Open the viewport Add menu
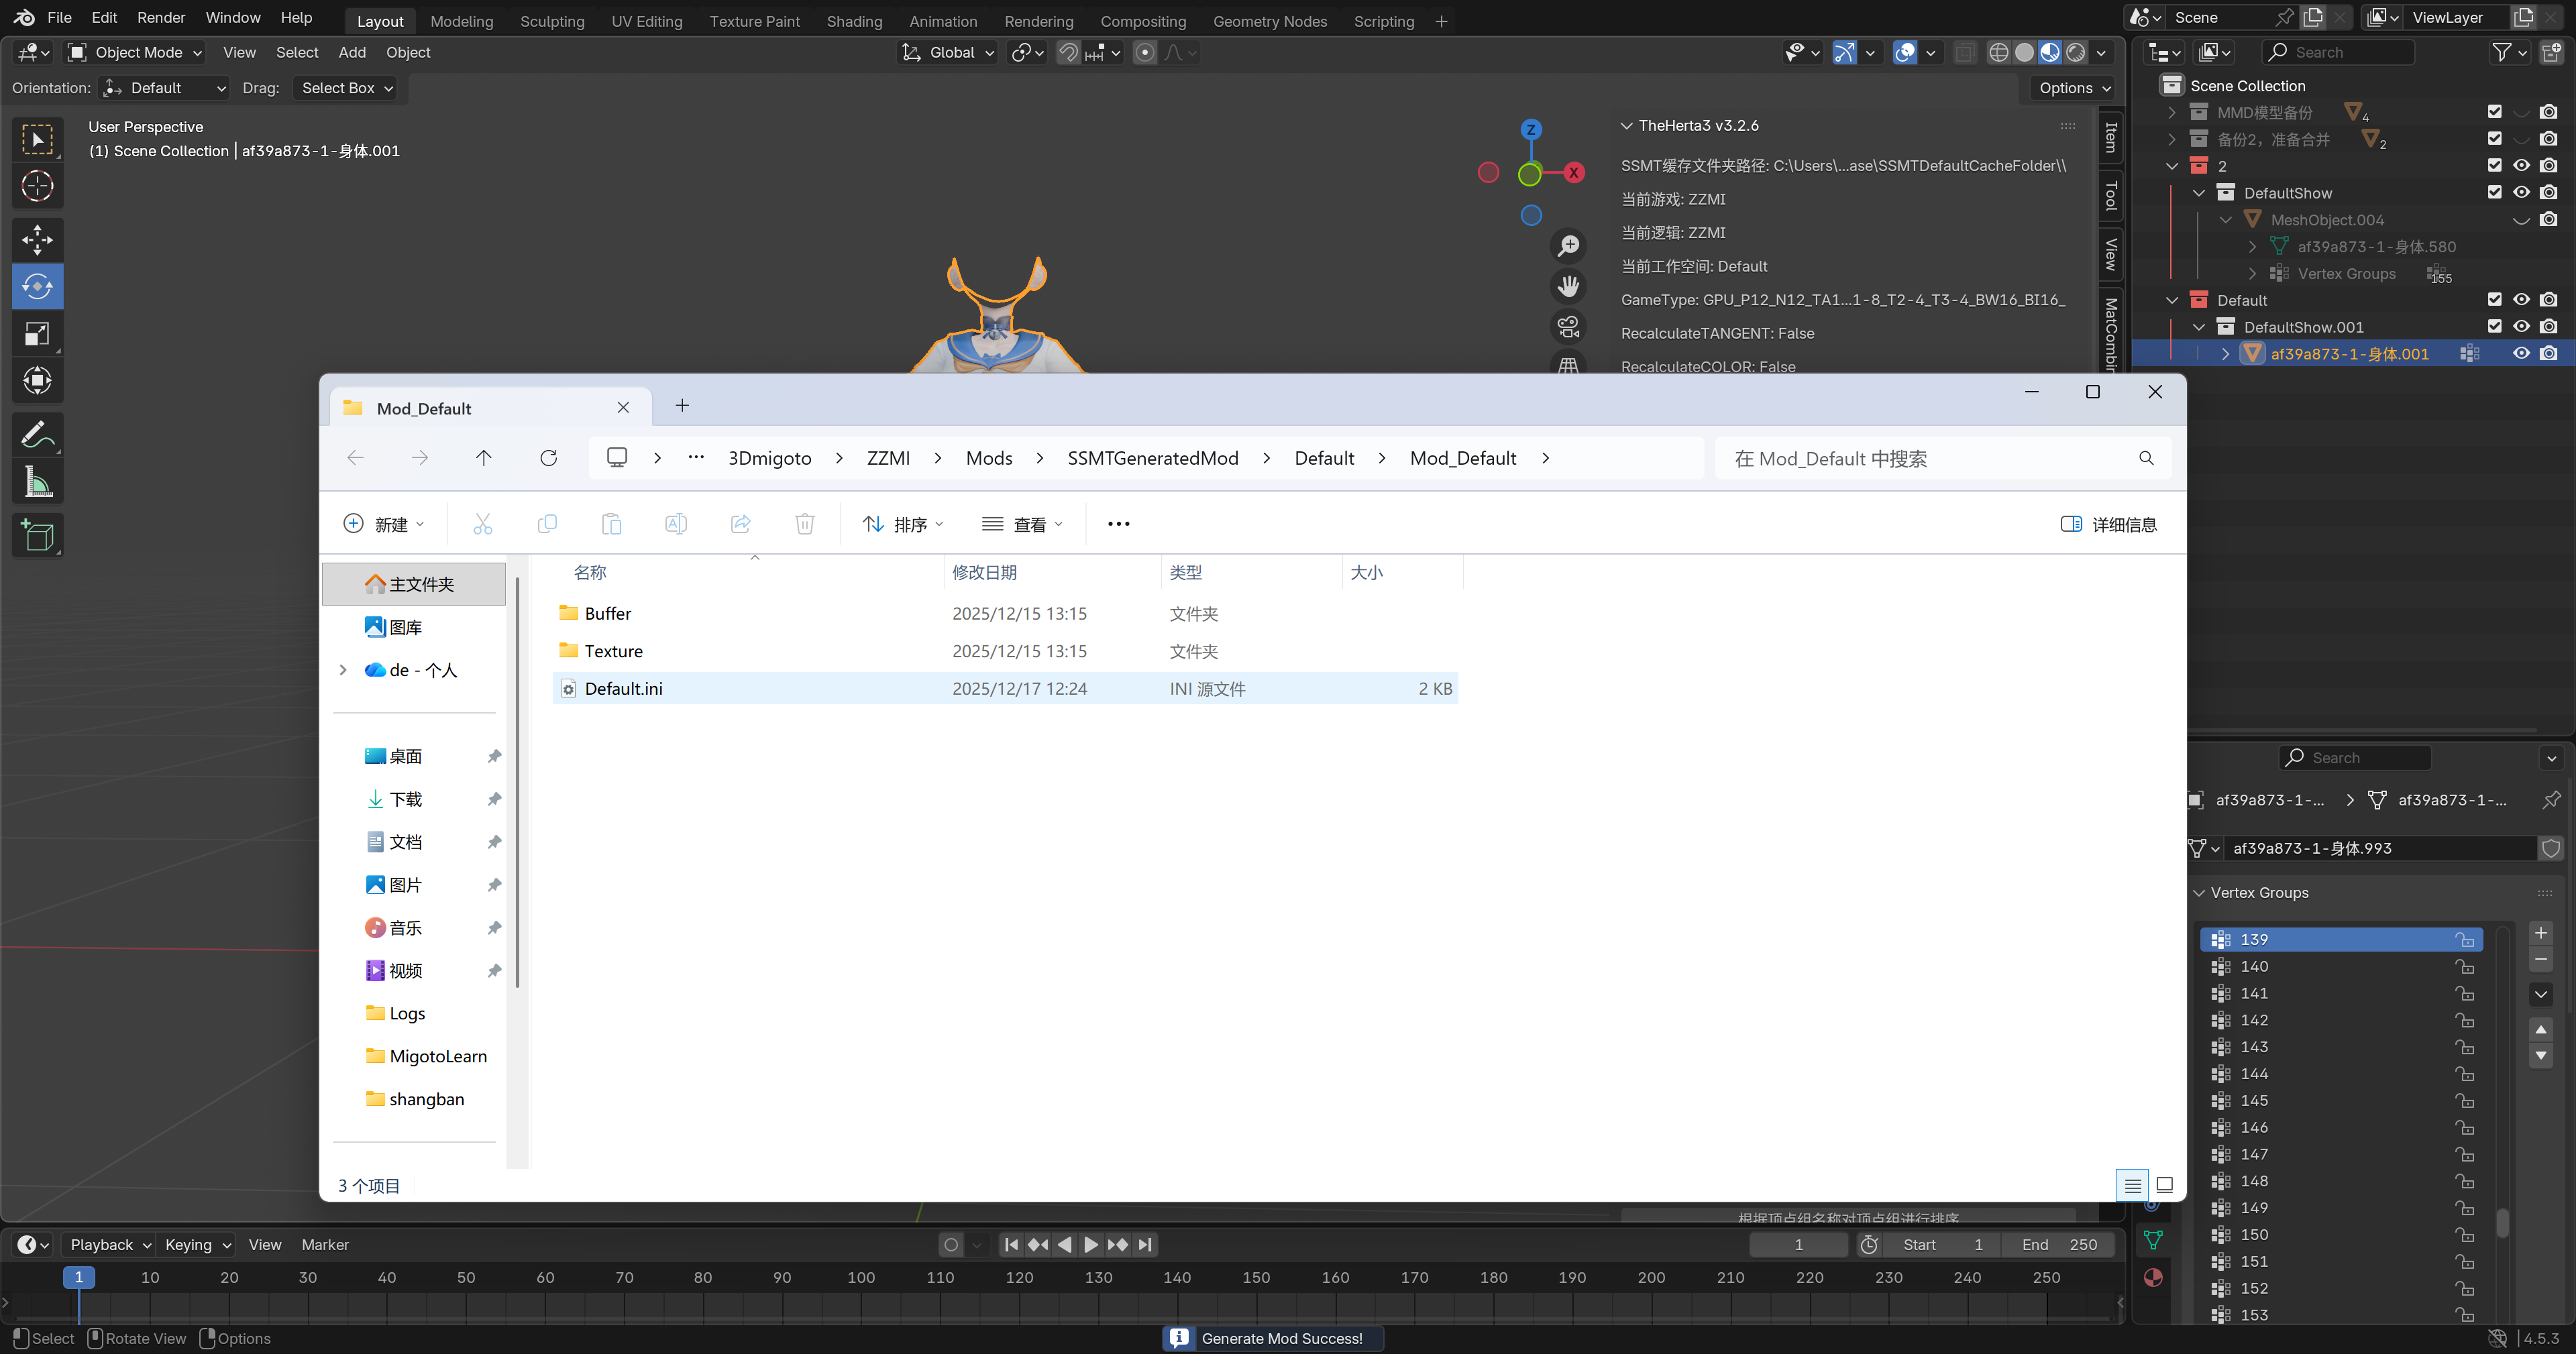This screenshot has height=1354, width=2576. pos(352,53)
